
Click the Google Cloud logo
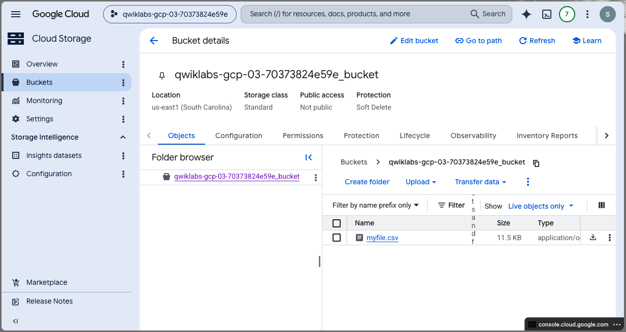(x=60, y=14)
